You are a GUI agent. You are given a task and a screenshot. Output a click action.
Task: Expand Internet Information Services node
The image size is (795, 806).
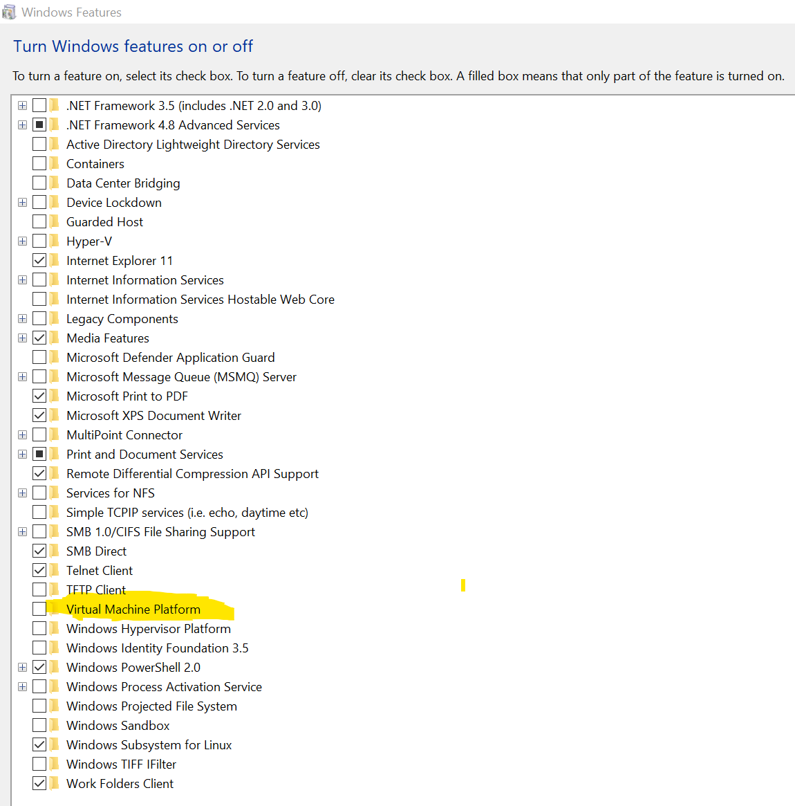23,280
